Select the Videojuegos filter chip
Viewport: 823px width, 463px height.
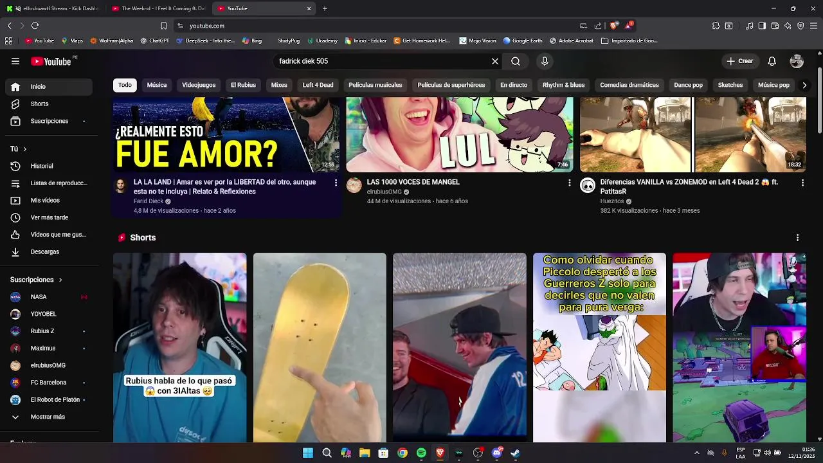pos(199,85)
